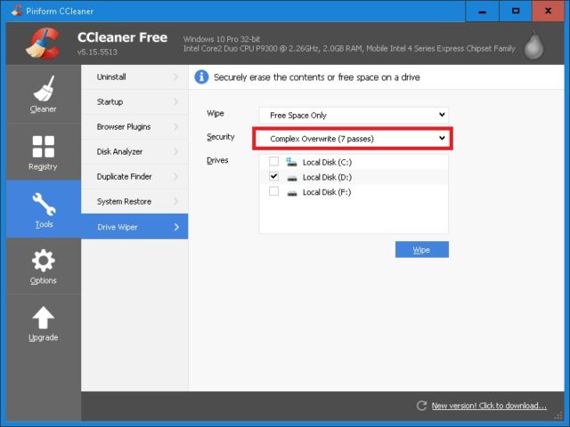570x427 pixels.
Task: Click the blue info icon
Action: (201, 77)
